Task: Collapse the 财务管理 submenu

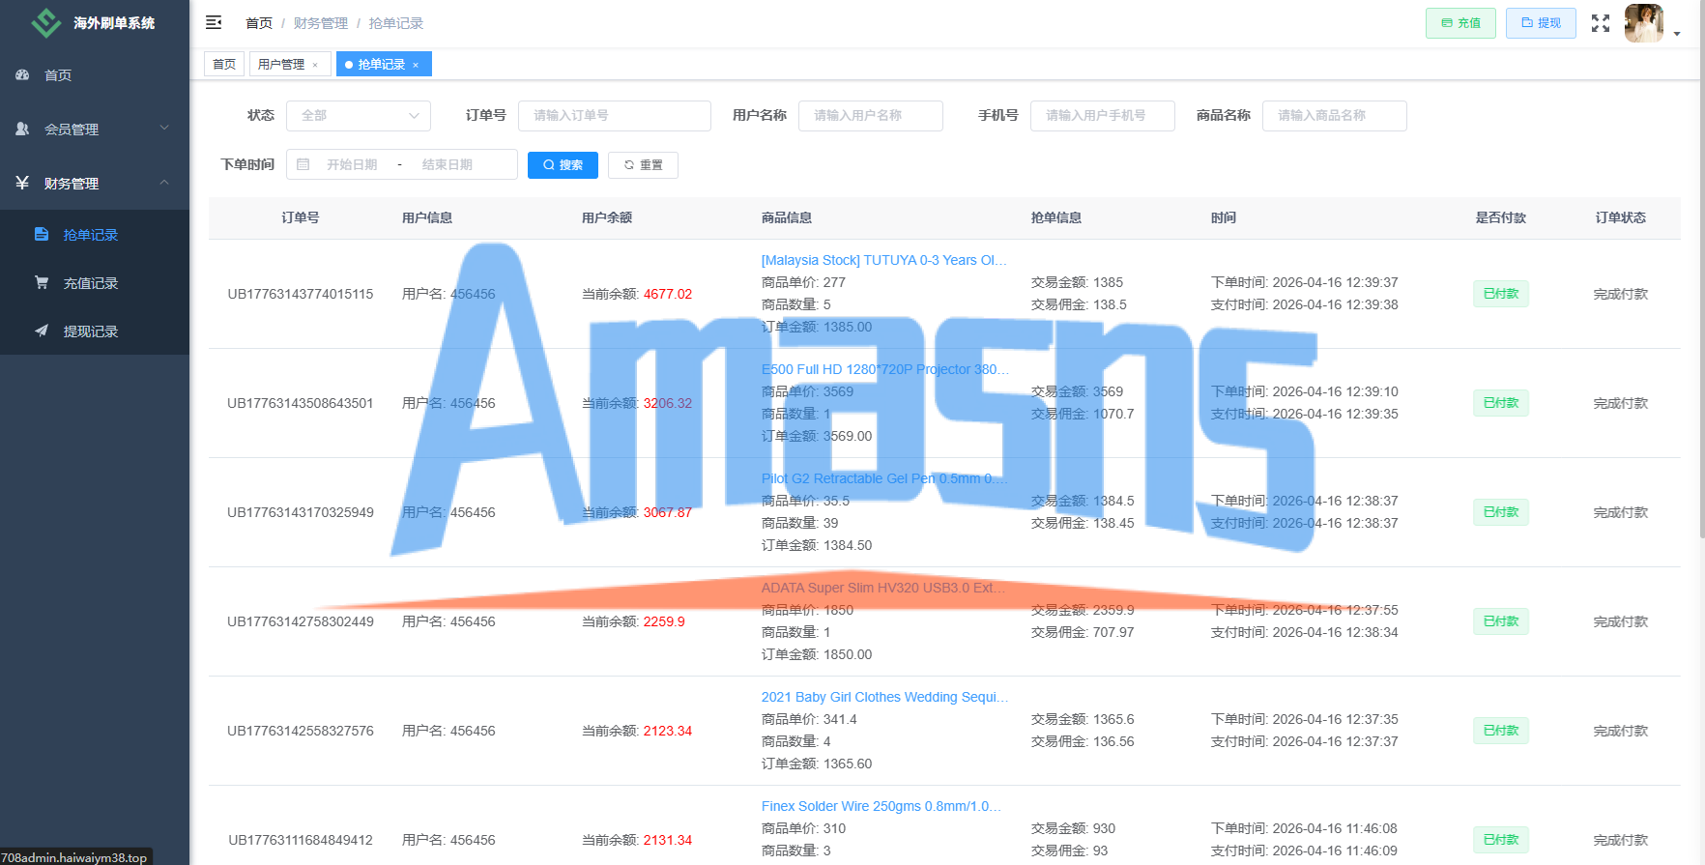Action: (x=164, y=182)
